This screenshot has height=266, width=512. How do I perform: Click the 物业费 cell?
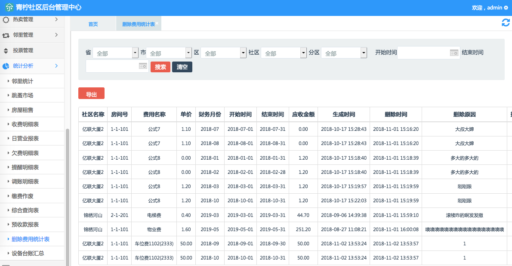(154, 229)
